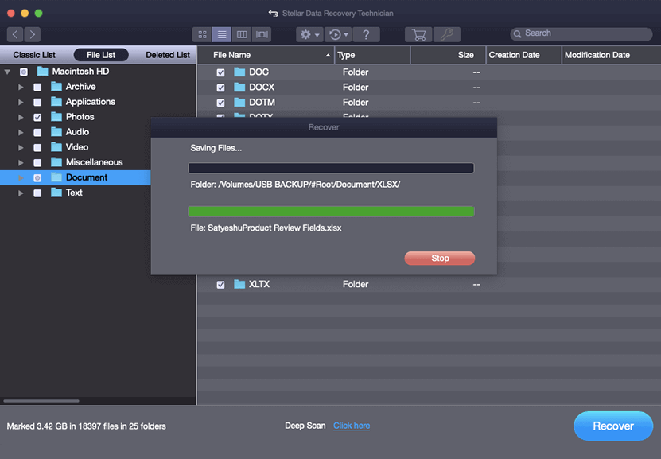Open Deep Scan via Click here link
Image resolution: width=661 pixels, height=459 pixels.
tap(352, 426)
